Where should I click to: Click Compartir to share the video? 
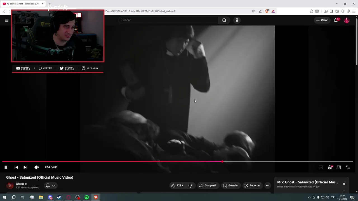208,185
